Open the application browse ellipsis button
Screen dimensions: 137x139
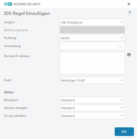120,47
